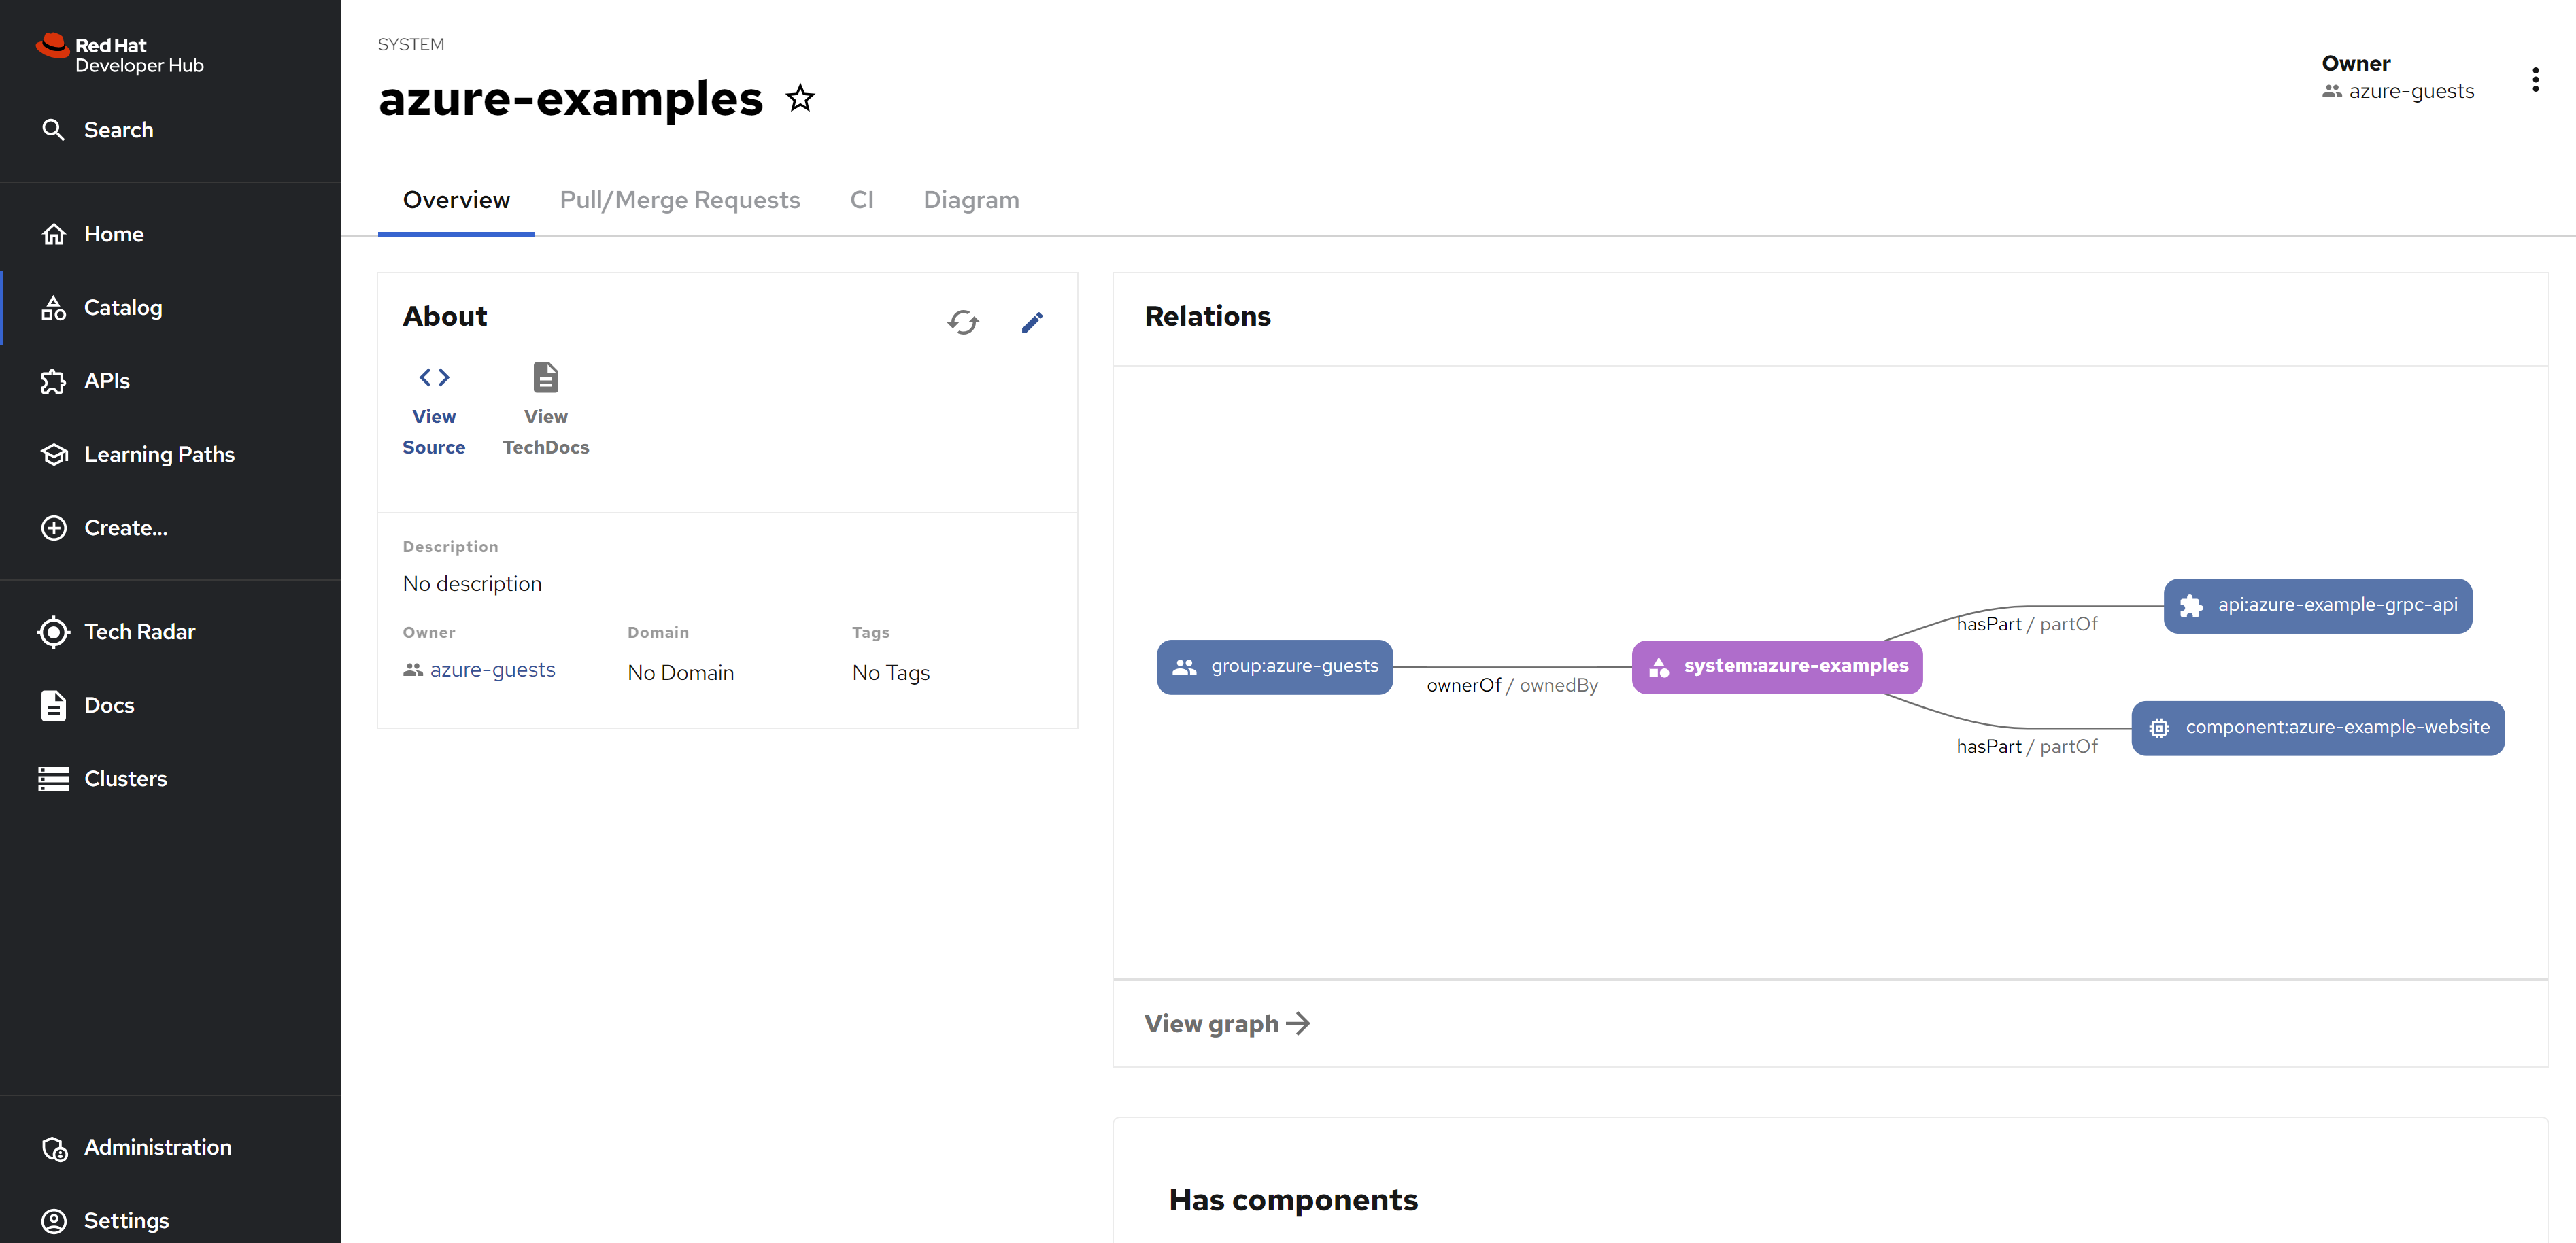Open the Tech Radar sidebar item
The width and height of the screenshot is (2576, 1243).
139,632
